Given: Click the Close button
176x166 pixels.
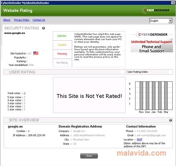Looking at the screenshot, I should (x=89, y=156).
